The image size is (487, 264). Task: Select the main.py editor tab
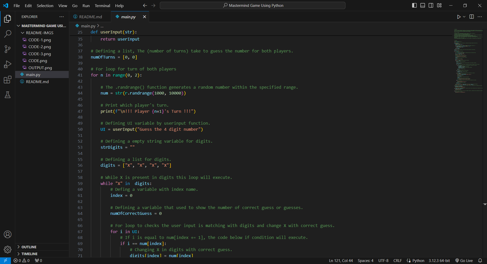[x=128, y=17]
